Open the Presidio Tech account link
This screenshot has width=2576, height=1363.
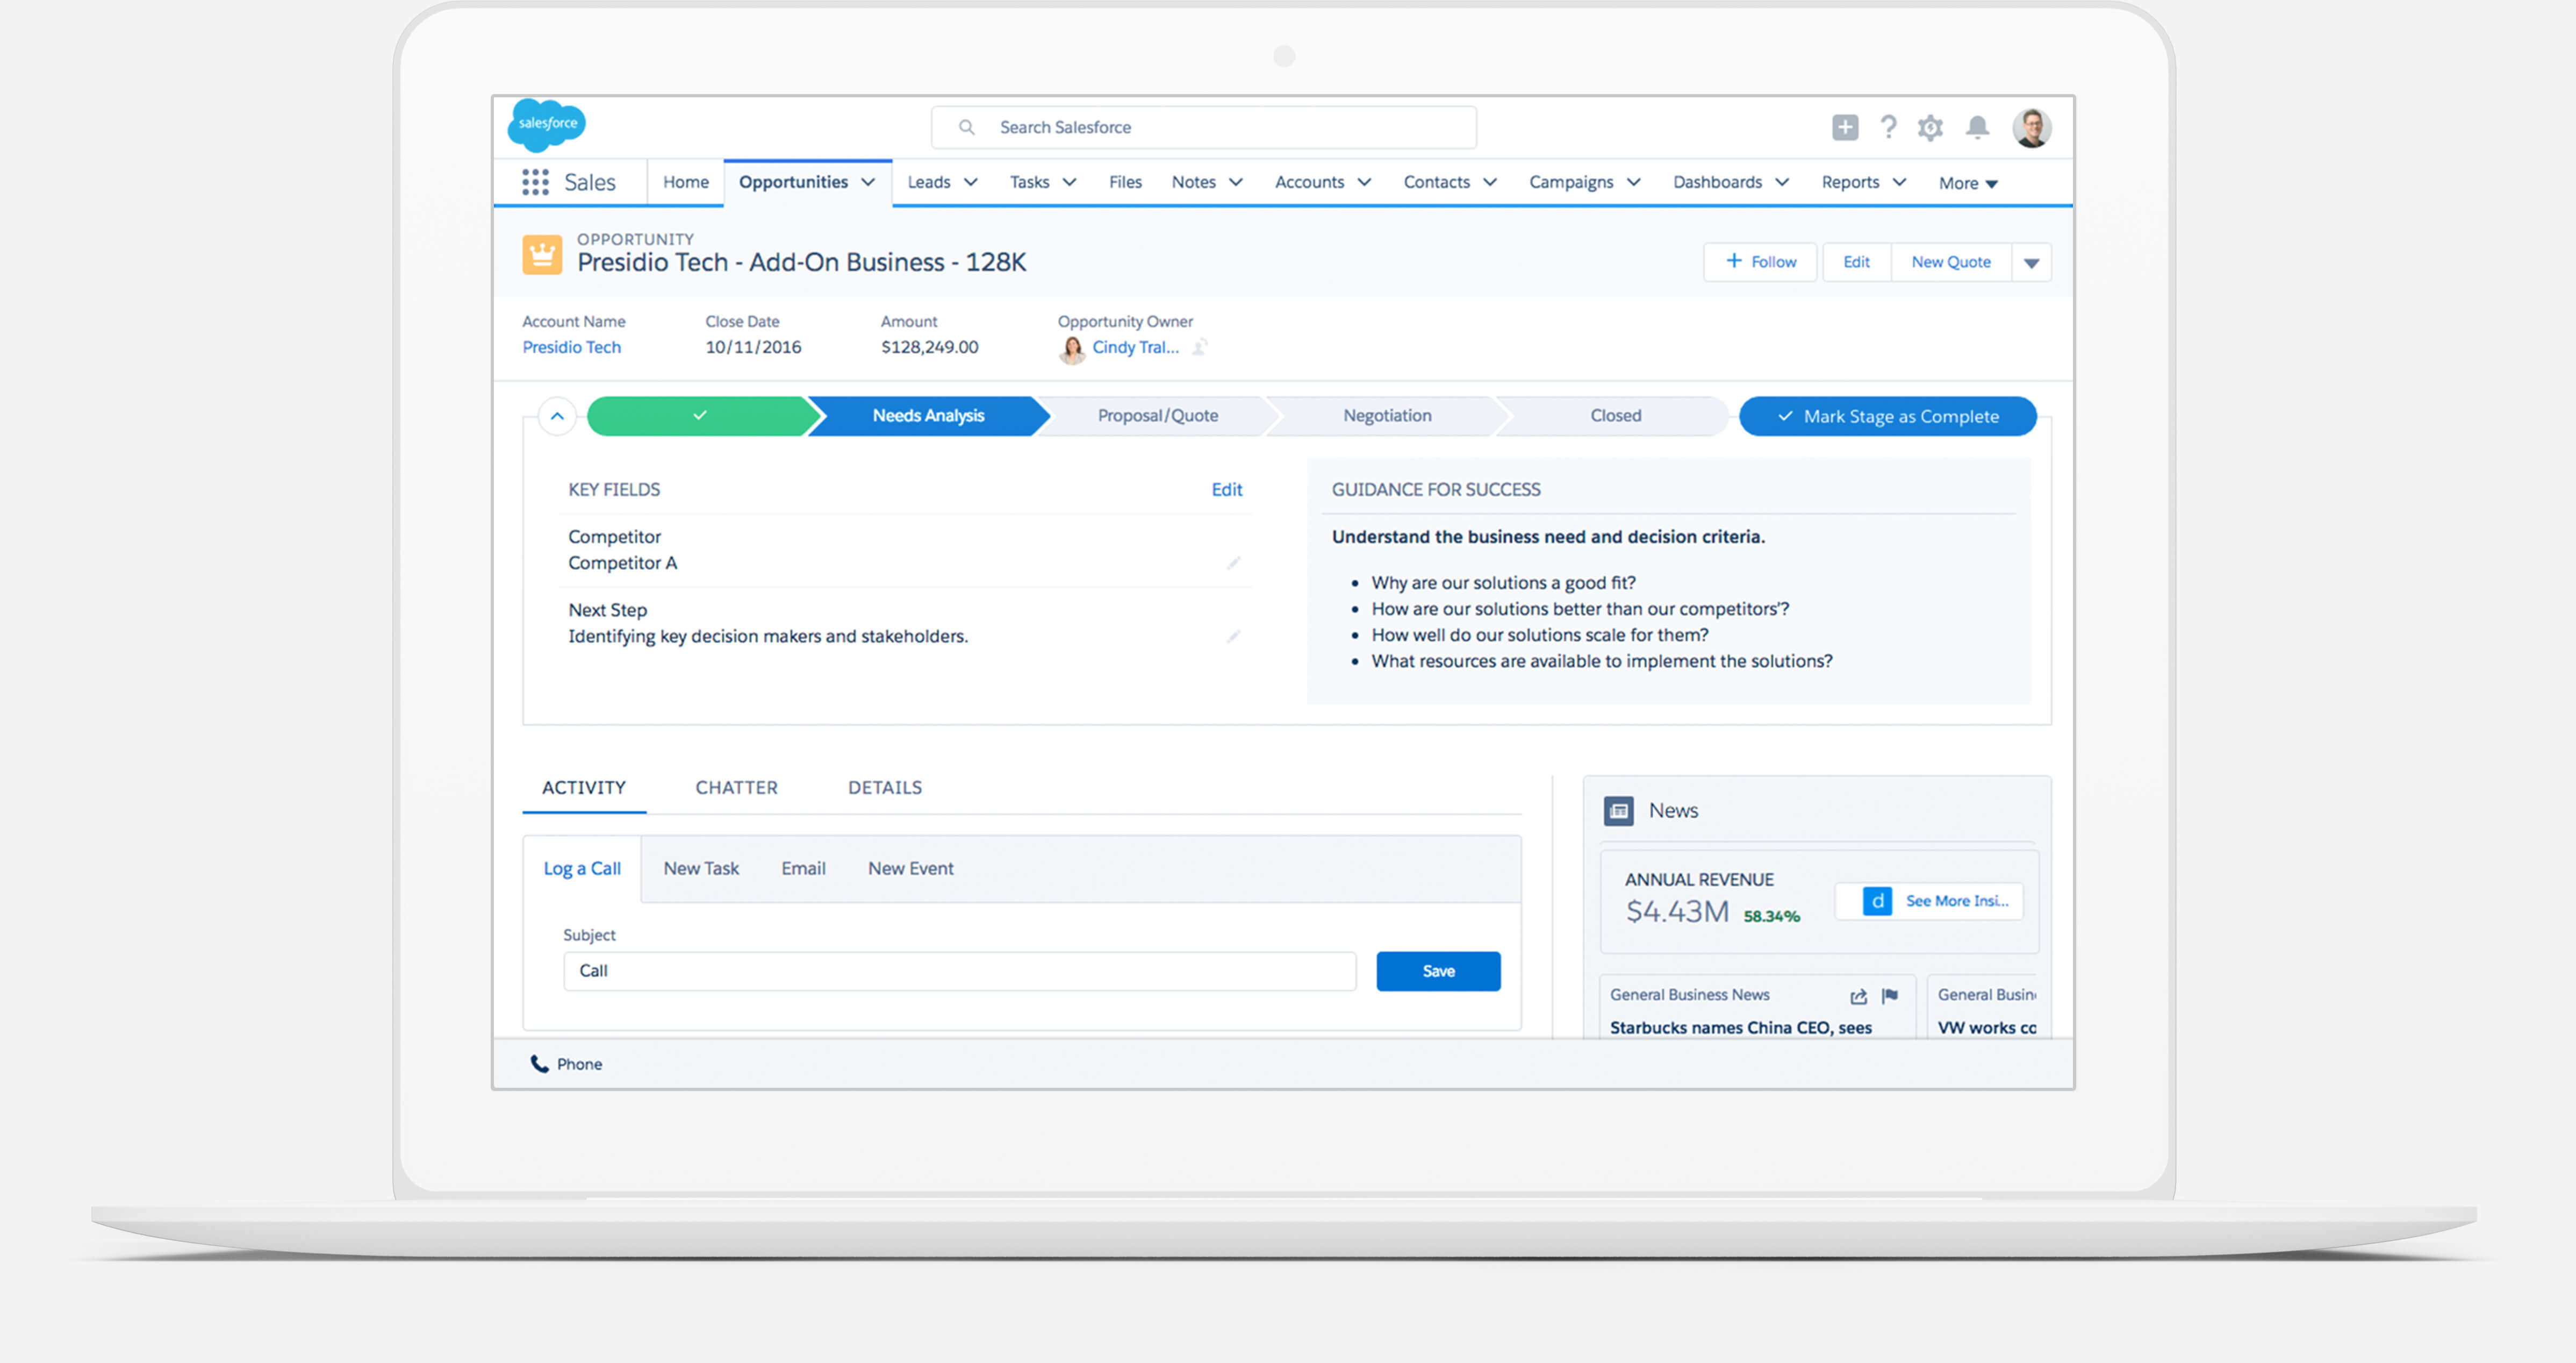571,347
